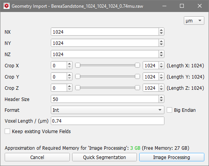Viewport: 209px width, 166px height.
Task: Increase Crop X minimum value
Action: 69,63
